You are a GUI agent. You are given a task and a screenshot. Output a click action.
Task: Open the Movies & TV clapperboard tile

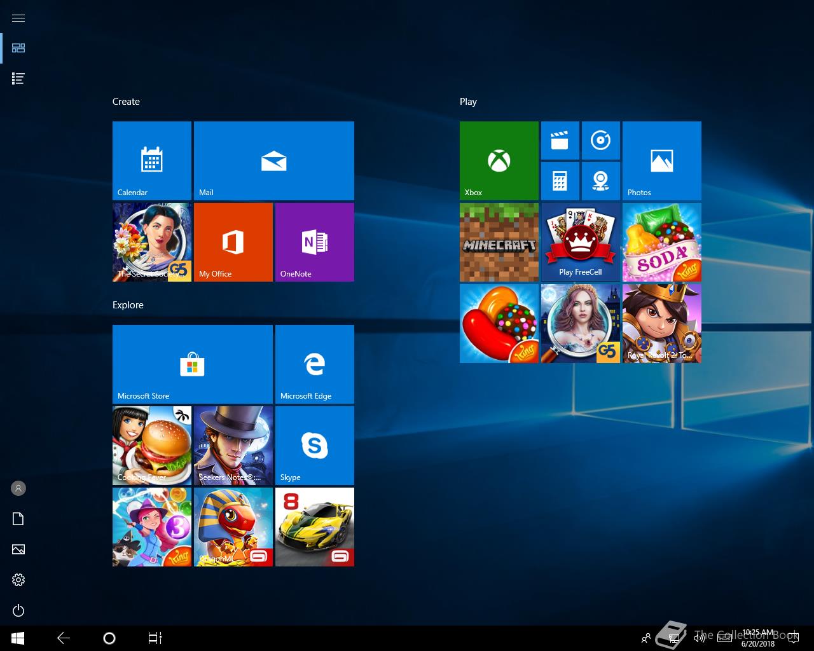pos(560,140)
